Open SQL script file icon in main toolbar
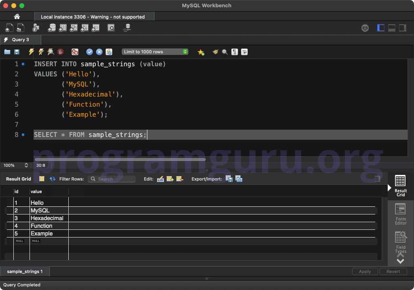This screenshot has width=414, height=290. point(20,28)
